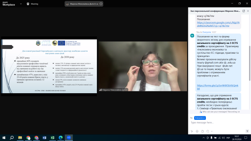The image size is (251, 141).
Task: Select the shared presentation slide view
Action: point(49,66)
